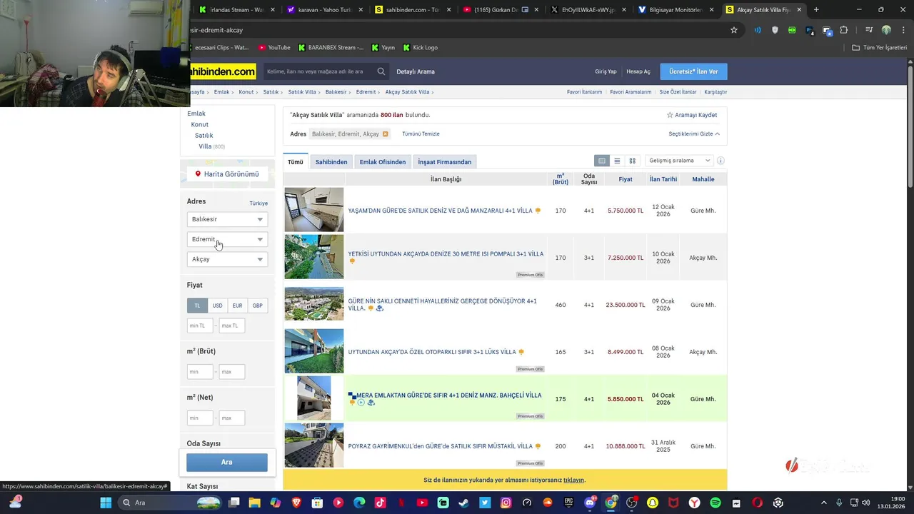Screen dimensions: 914x514
Task: Select the Emlak Ofisinden tab
Action: click(383, 162)
